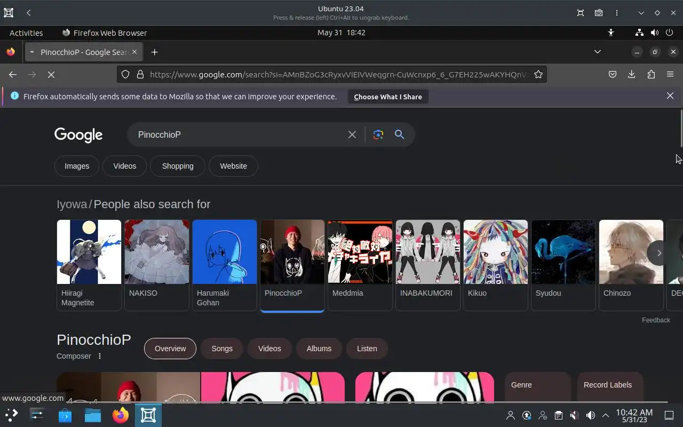Click the Record Labels info card
The height and width of the screenshot is (427, 683).
pyautogui.click(x=610, y=387)
